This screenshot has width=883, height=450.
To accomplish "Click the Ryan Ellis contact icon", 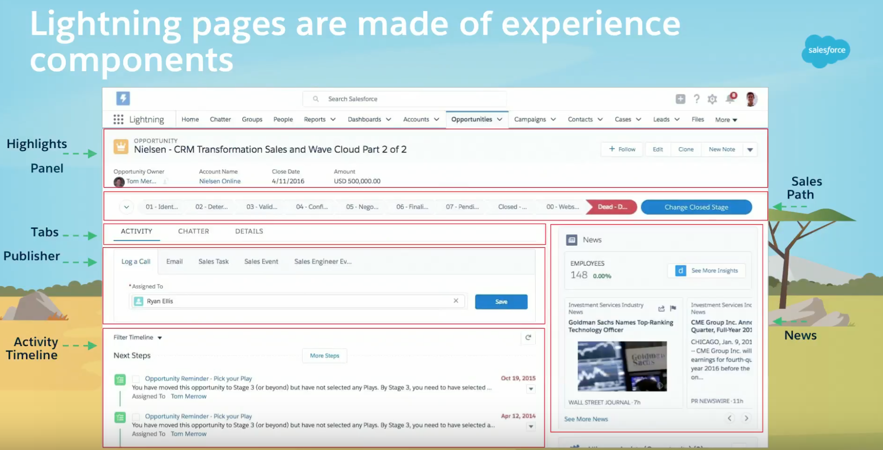I will click(139, 301).
